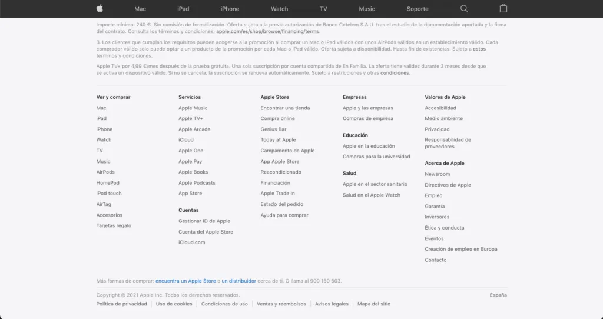The height and width of the screenshot is (319, 603).
Task: Open TV in the top navigation bar
Action: pos(323,9)
